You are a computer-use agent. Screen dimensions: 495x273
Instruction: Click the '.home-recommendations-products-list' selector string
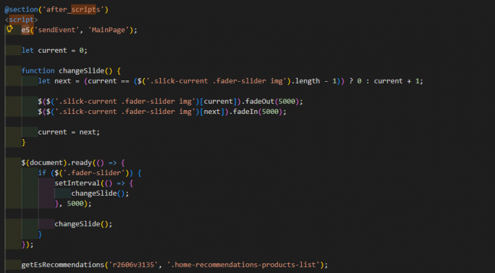(243, 265)
